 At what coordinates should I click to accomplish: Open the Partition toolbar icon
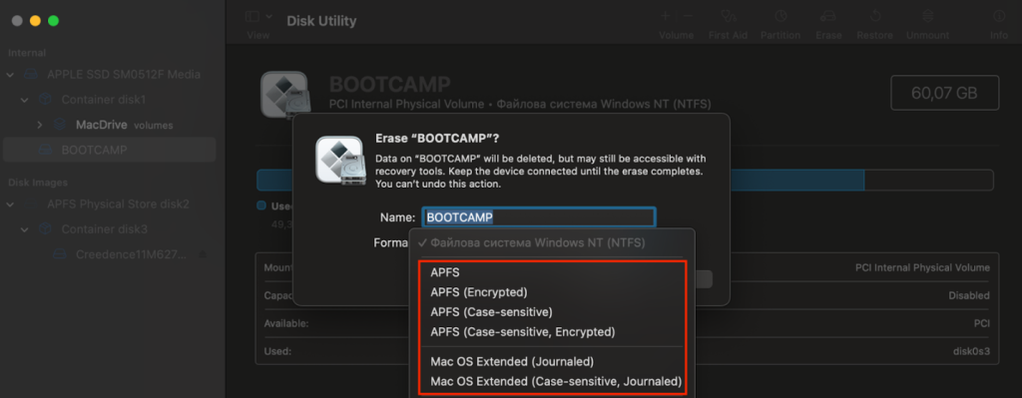click(x=780, y=16)
